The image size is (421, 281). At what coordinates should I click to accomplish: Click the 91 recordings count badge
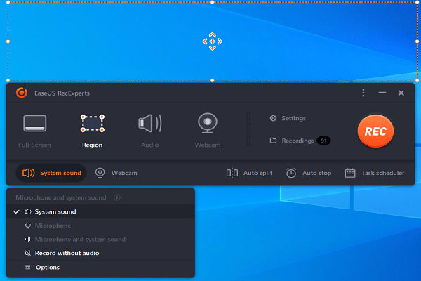tap(323, 140)
